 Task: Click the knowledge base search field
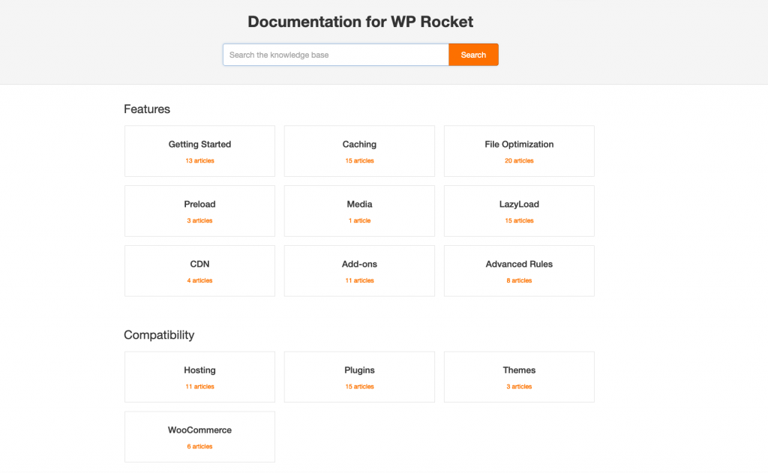(335, 54)
